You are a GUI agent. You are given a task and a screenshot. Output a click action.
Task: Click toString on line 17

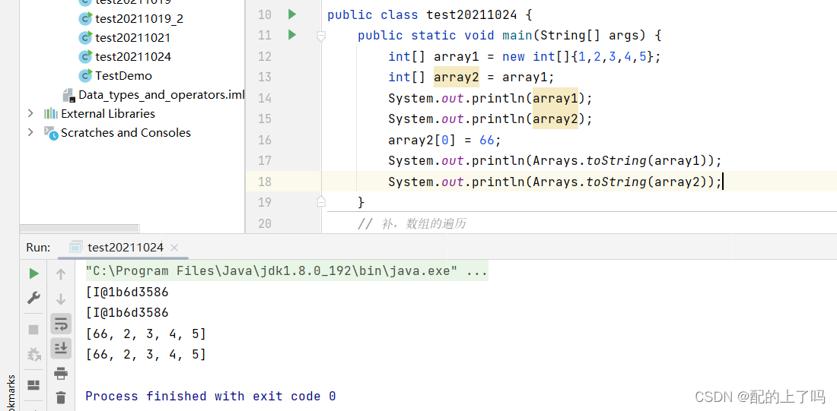click(616, 161)
